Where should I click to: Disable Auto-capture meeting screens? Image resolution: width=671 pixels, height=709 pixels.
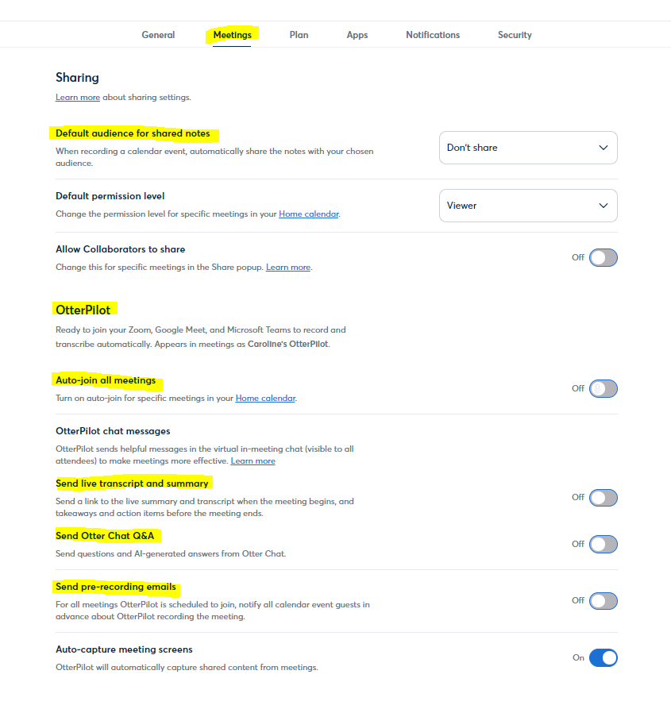point(601,657)
